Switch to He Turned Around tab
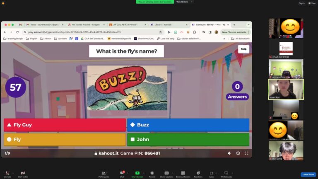This screenshot has width=318, height=179. [x=86, y=24]
